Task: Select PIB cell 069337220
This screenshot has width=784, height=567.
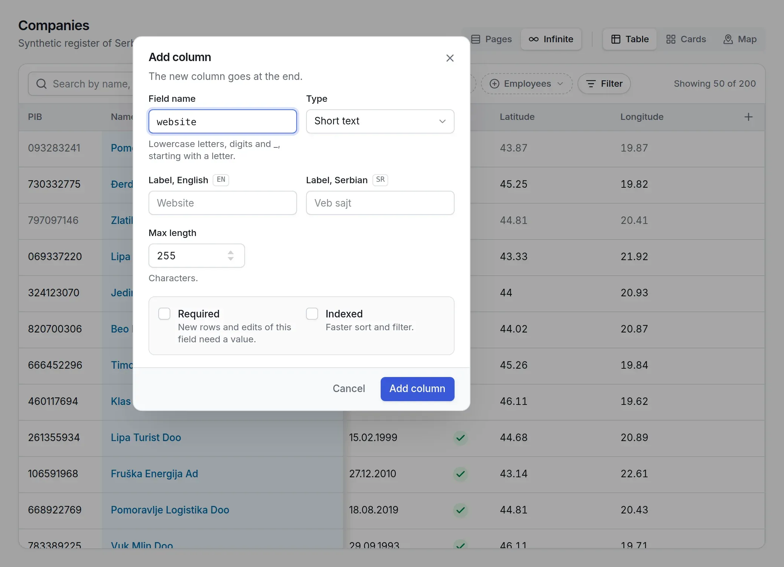Action: 55,257
